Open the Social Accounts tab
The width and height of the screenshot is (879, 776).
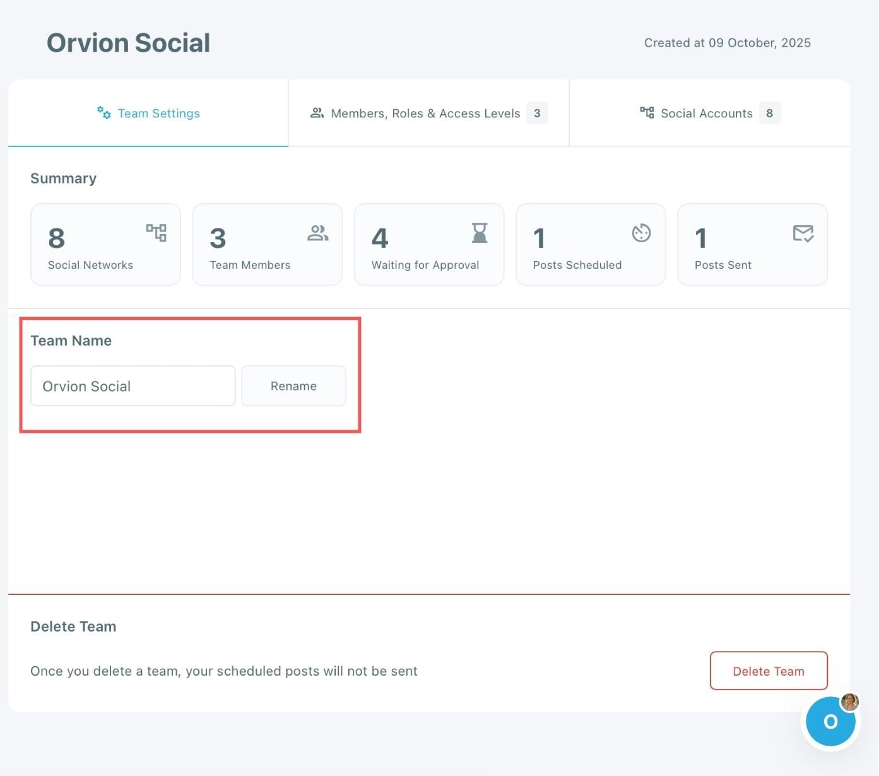(706, 114)
